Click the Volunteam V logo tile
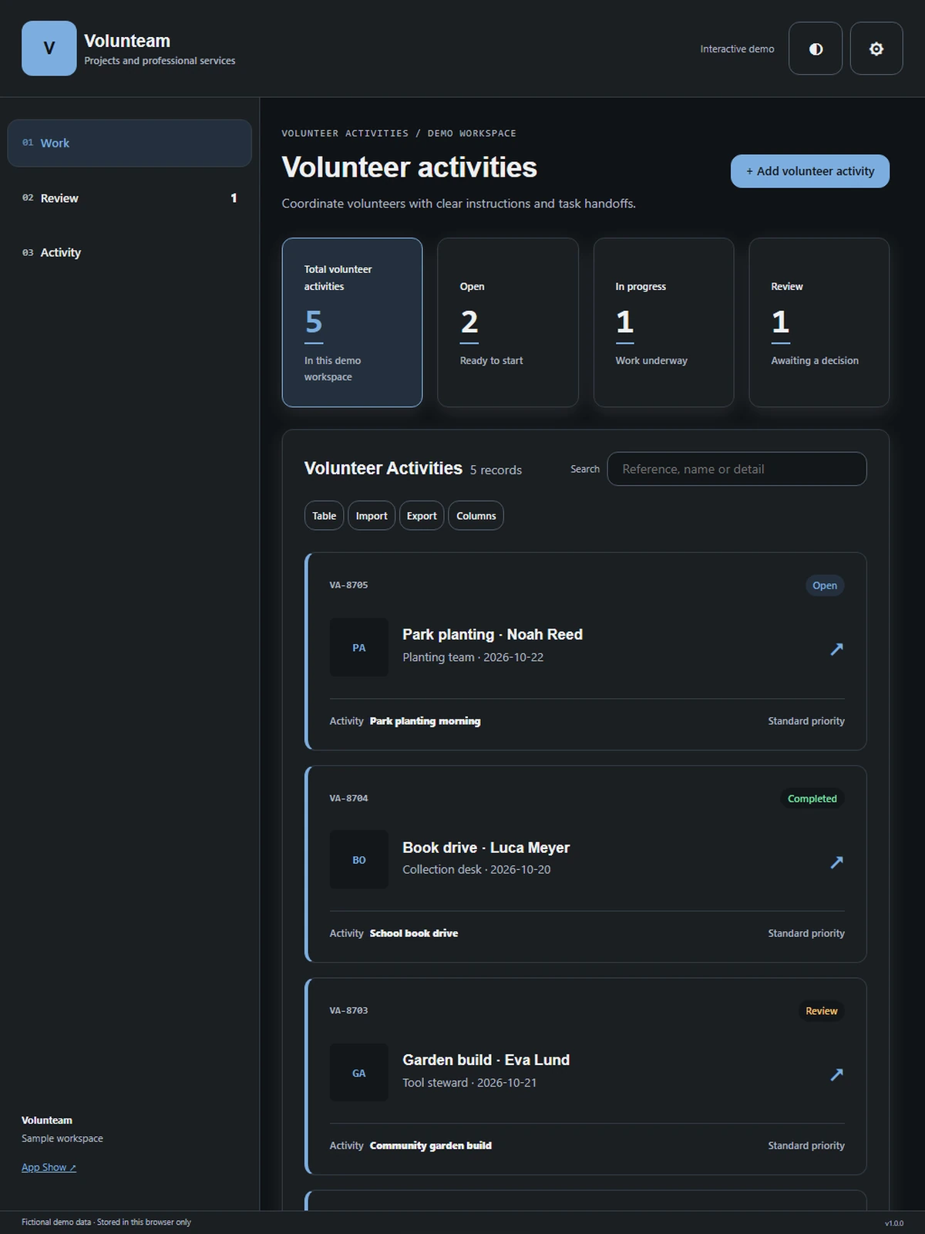Screen dimensions: 925x1234 pyautogui.click(x=49, y=49)
